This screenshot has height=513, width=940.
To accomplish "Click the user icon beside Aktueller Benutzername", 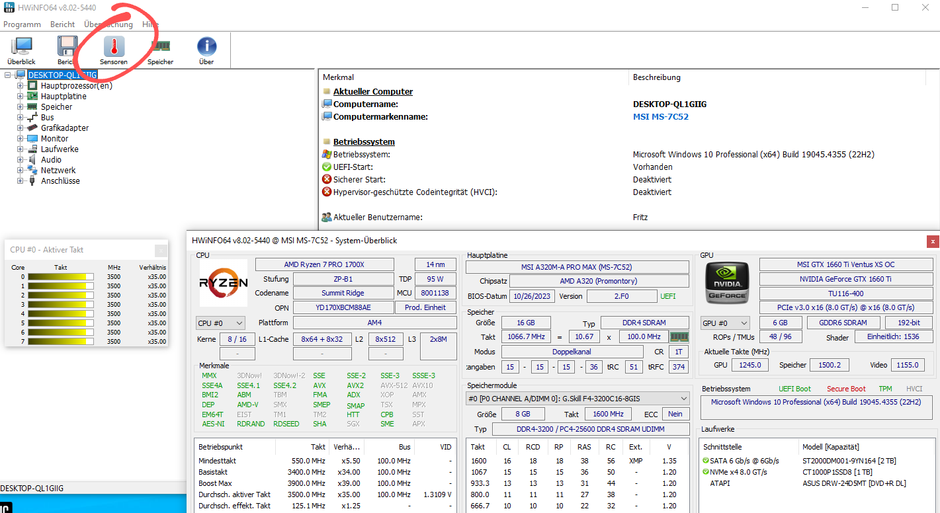I will click(x=327, y=217).
